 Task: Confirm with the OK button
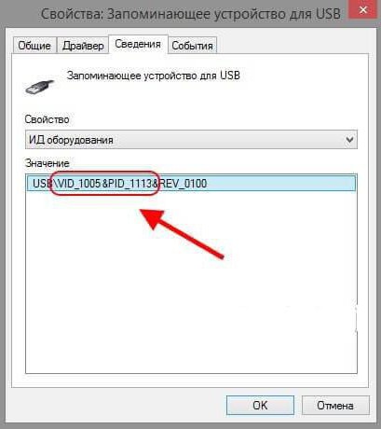pos(260,406)
